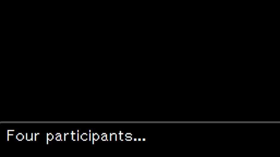Click the word "participants" in the dialogue
Screen dimensions: 280x157
point(89,137)
